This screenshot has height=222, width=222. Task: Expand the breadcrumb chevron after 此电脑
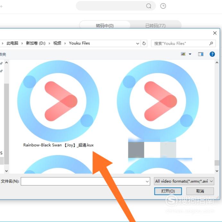pos(22,43)
